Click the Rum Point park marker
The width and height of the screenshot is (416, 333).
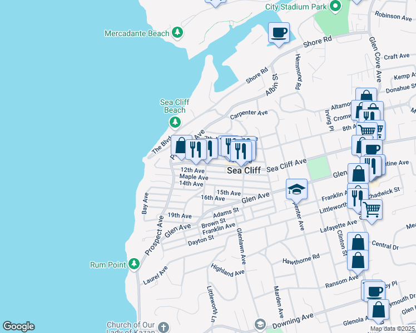coord(134,264)
